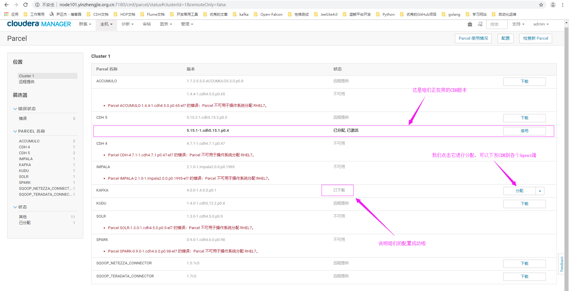Toggle the KAFKA parcel name filter
Viewport: 569px width, 291px height.
(25, 165)
